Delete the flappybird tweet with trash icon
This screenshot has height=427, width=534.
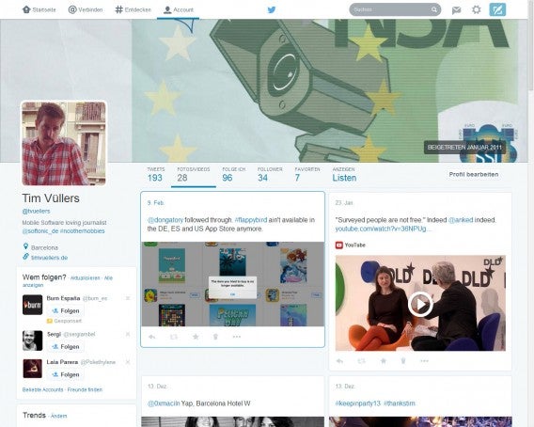tap(215, 337)
